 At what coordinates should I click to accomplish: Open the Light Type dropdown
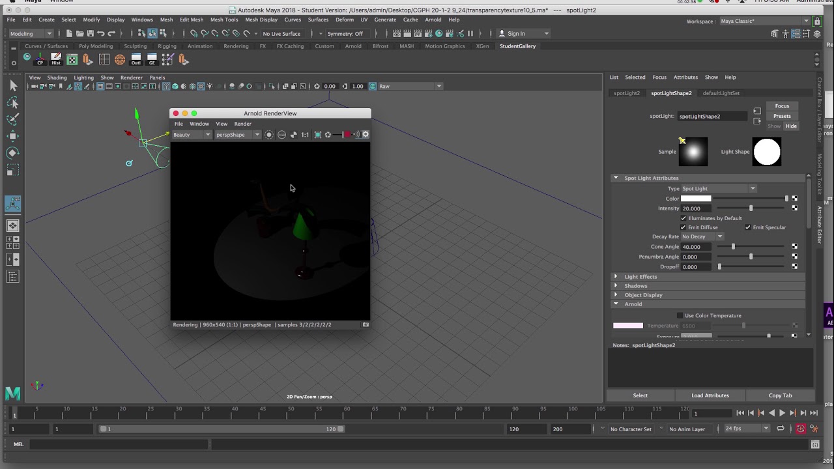coord(718,189)
